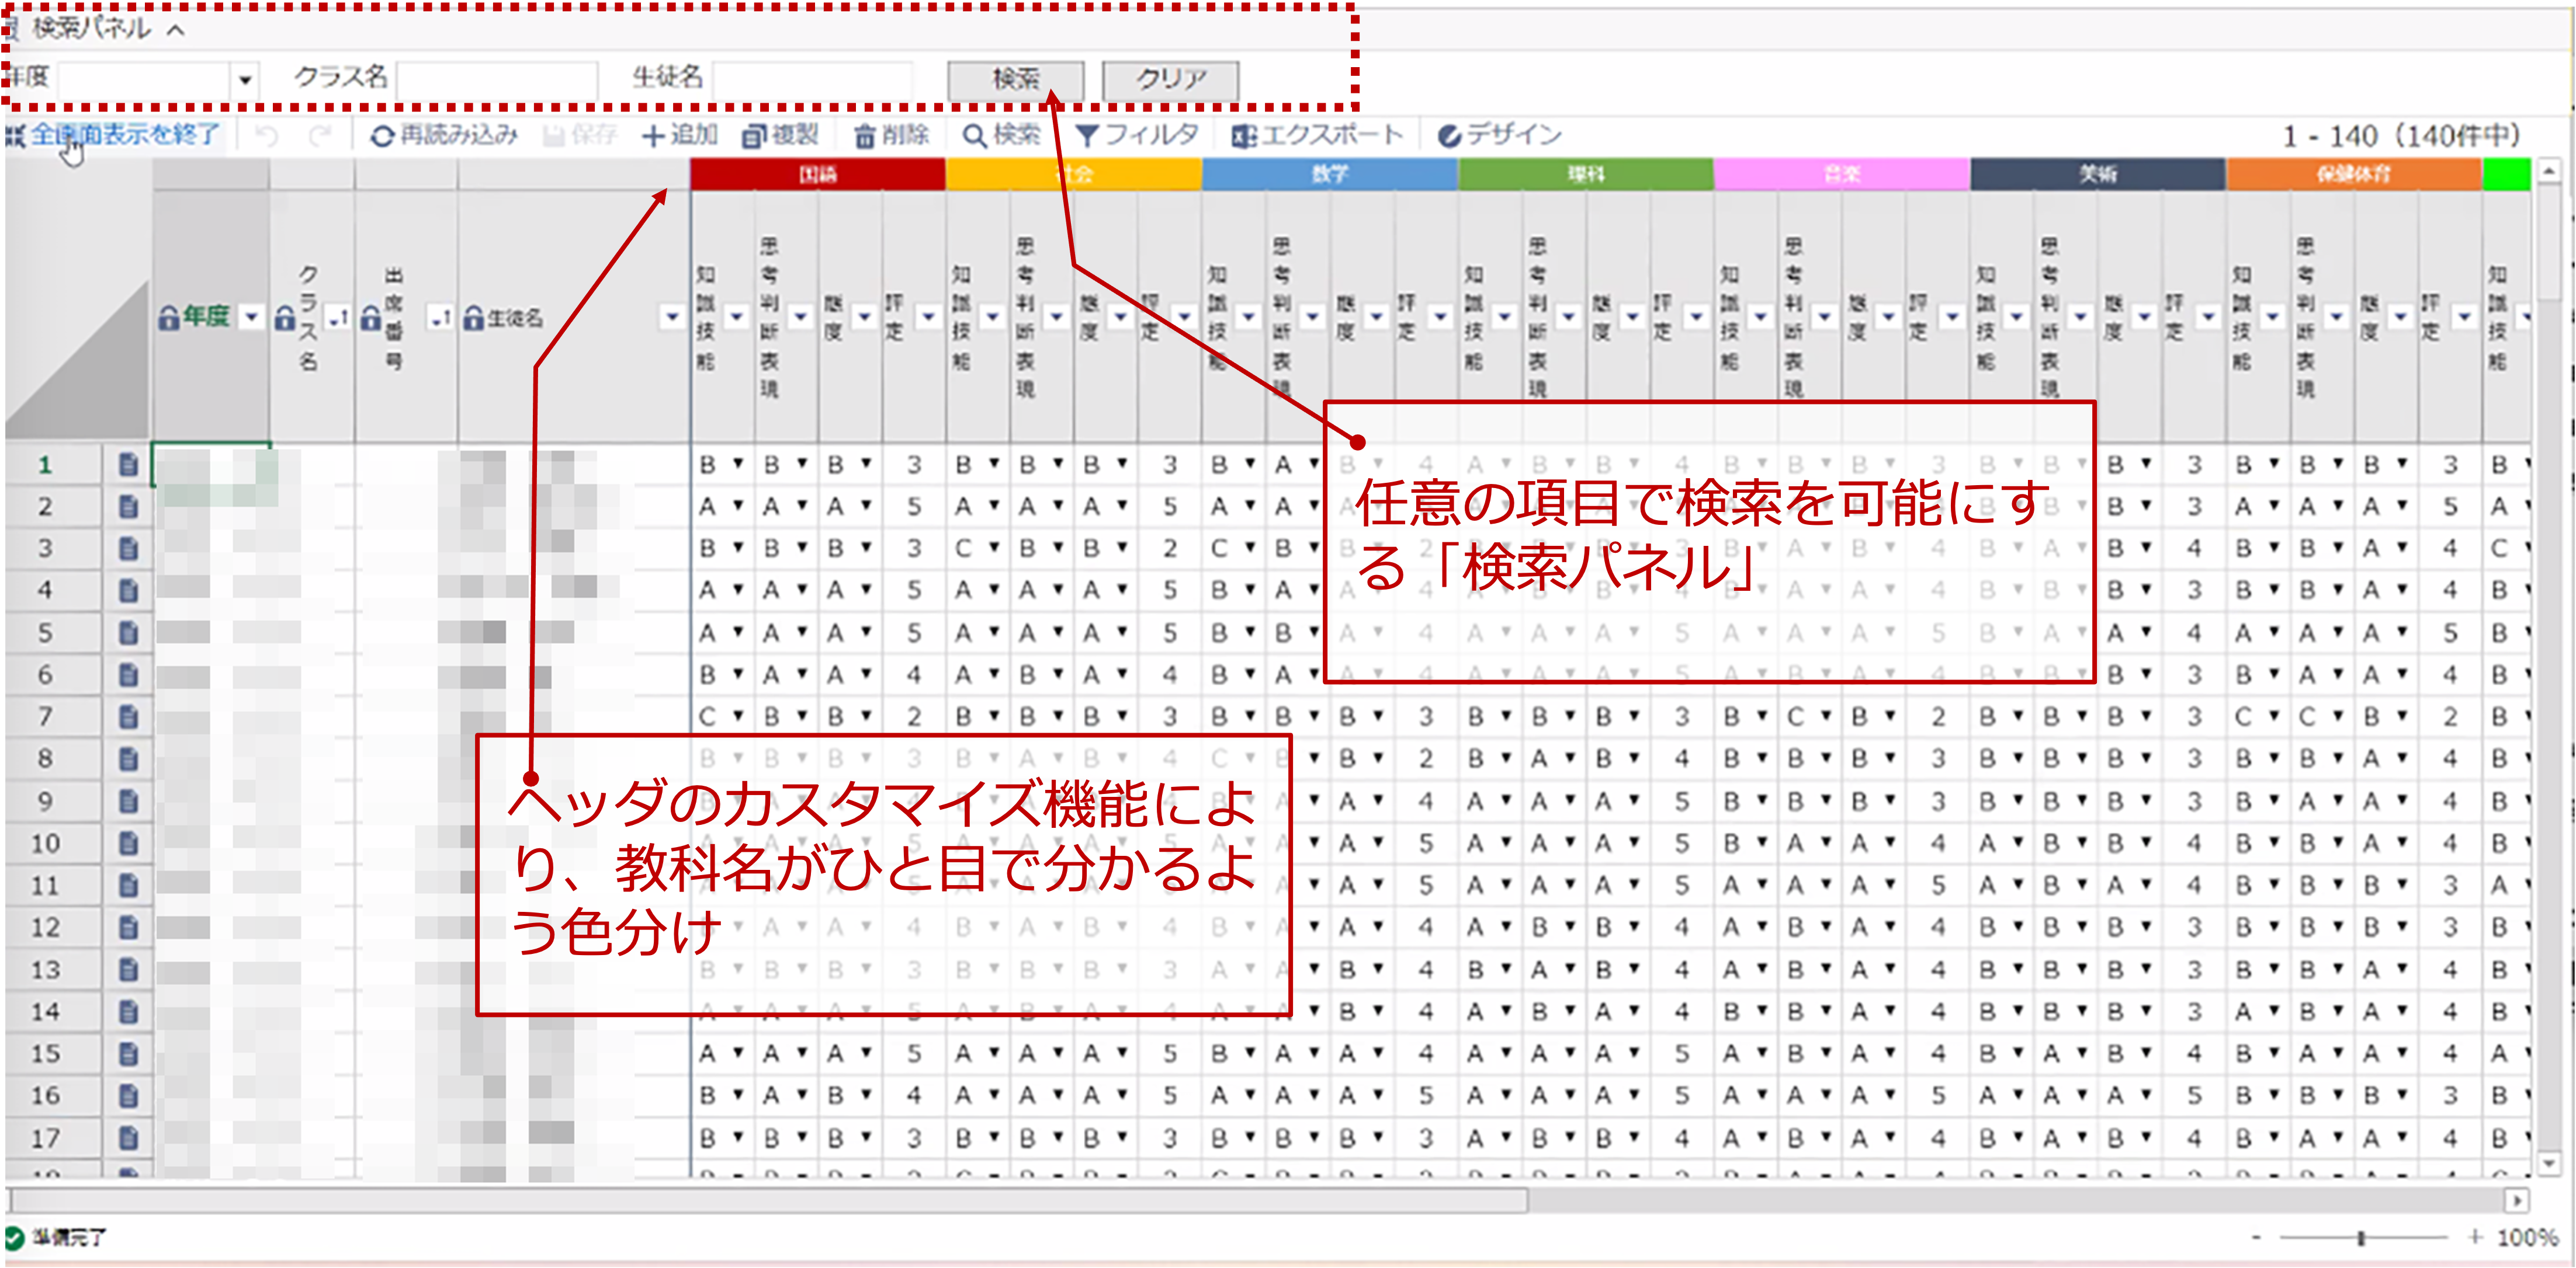Click the zoom slider handle
The image size is (2576, 1268).
click(2360, 1238)
